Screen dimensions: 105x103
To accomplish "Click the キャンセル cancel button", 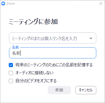I will pos(86,90).
